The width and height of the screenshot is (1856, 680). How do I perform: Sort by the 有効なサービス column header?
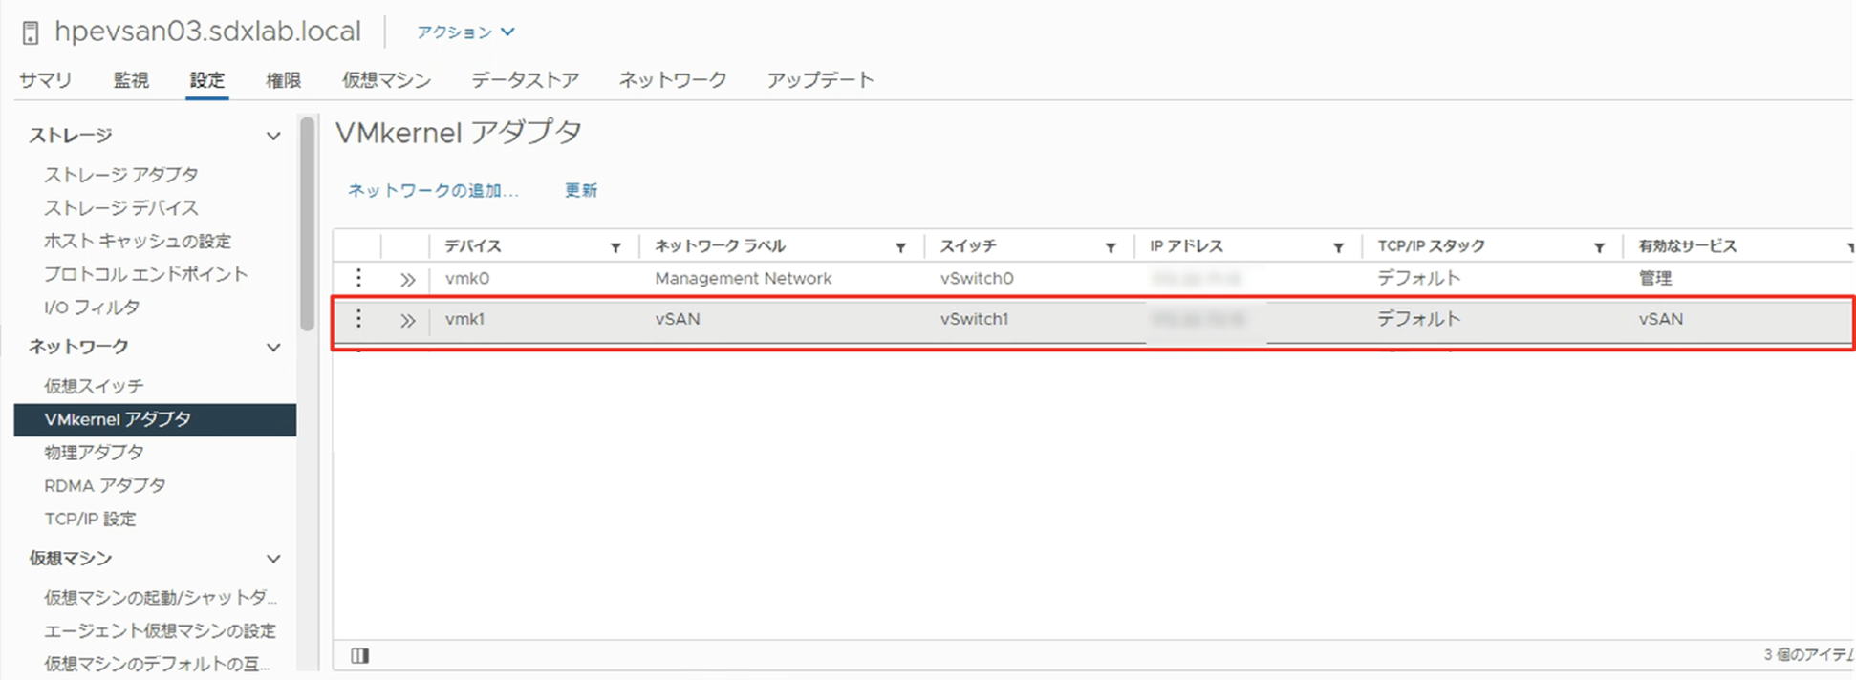(x=1687, y=246)
